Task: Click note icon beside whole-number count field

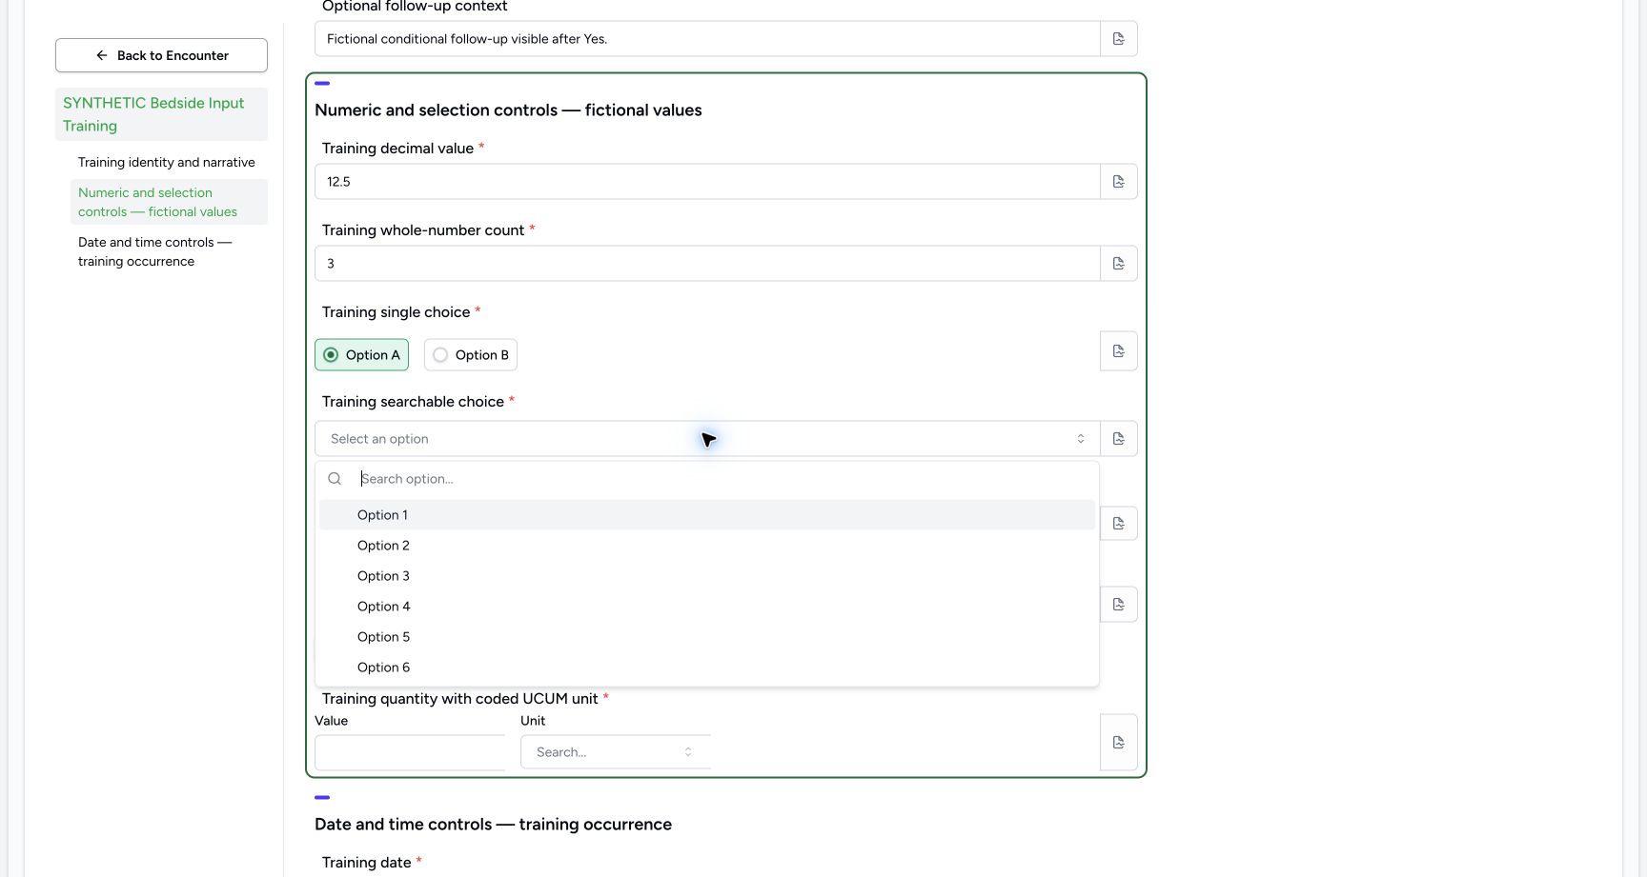Action: [1119, 264]
